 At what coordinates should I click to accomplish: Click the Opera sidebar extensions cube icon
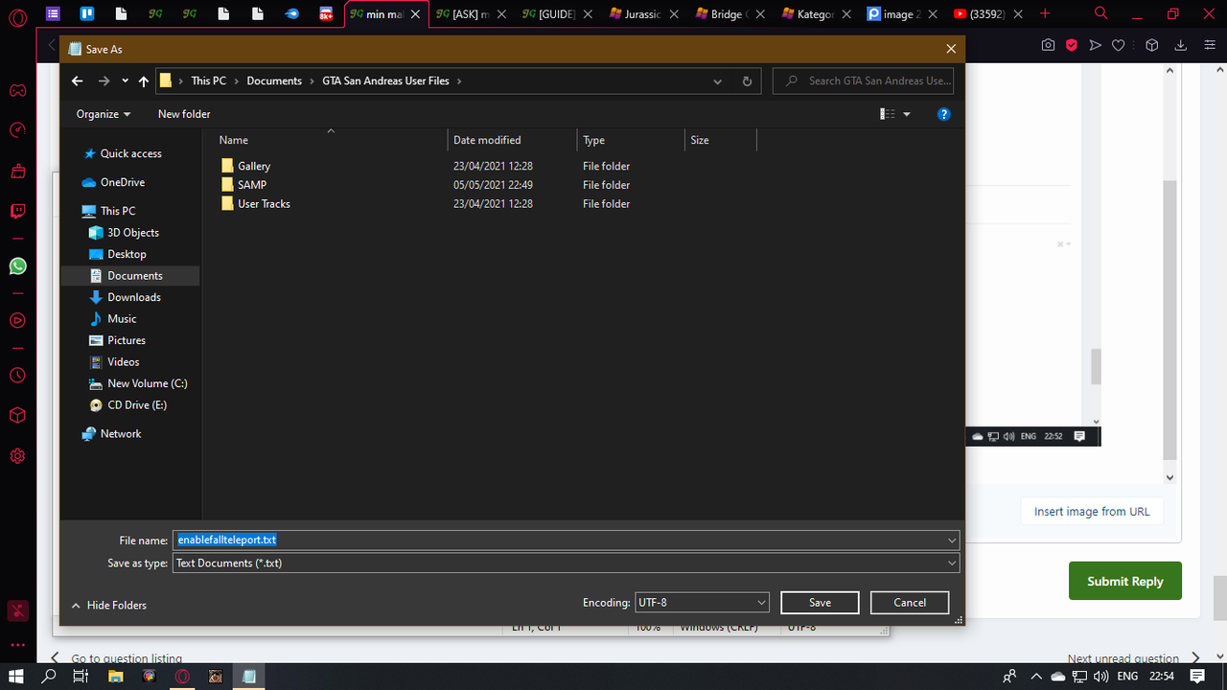pos(17,415)
